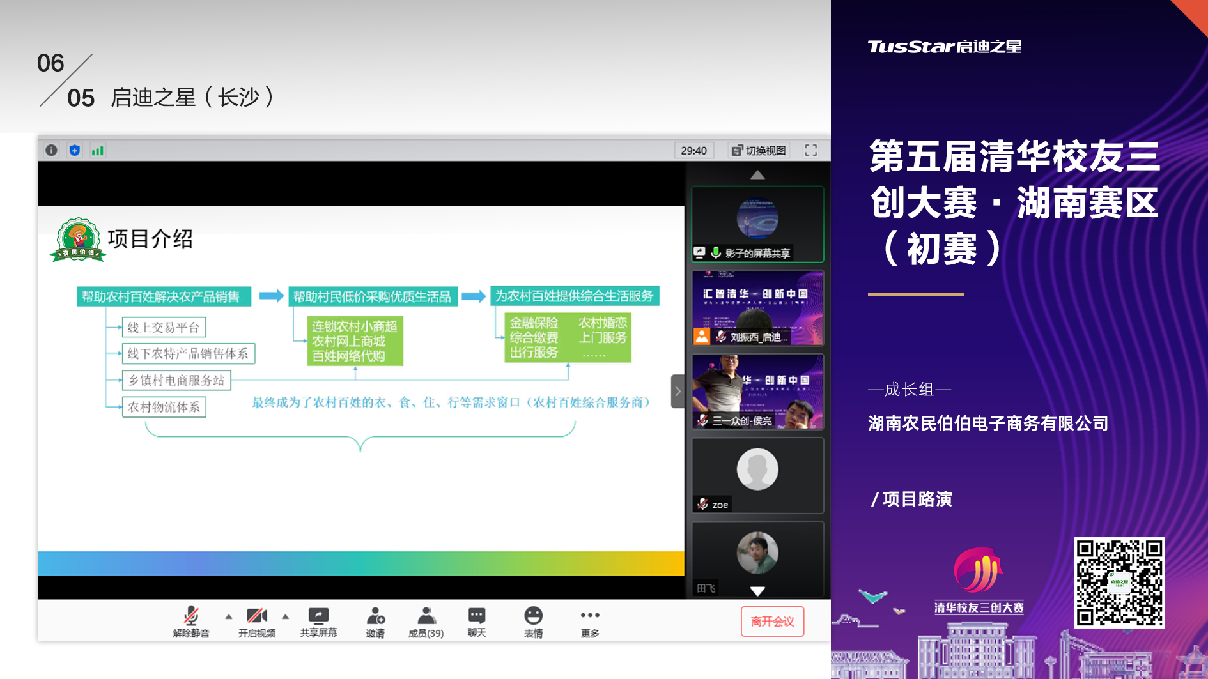Select the zoe participant thumbnail

coord(757,475)
